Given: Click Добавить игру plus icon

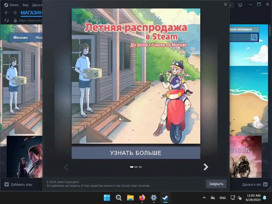Looking at the screenshot, I should (x=7, y=184).
